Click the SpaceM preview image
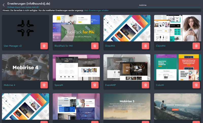Image resolution: width=203 pixels, height=123 pixels. tap(76, 67)
